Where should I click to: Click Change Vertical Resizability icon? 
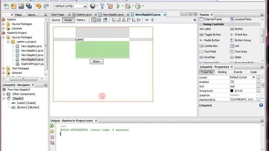tap(152, 20)
